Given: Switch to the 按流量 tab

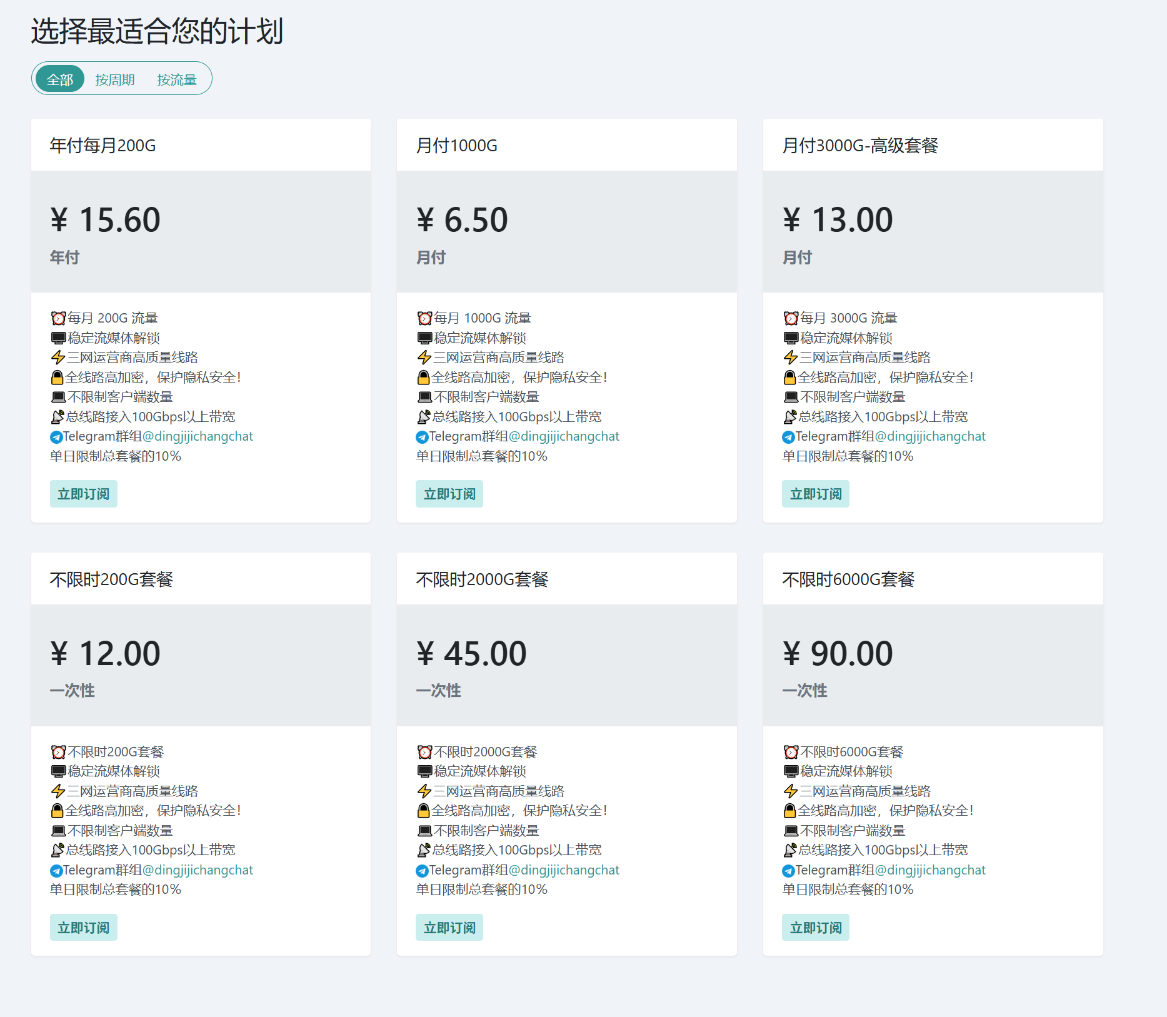Looking at the screenshot, I should coord(177,79).
